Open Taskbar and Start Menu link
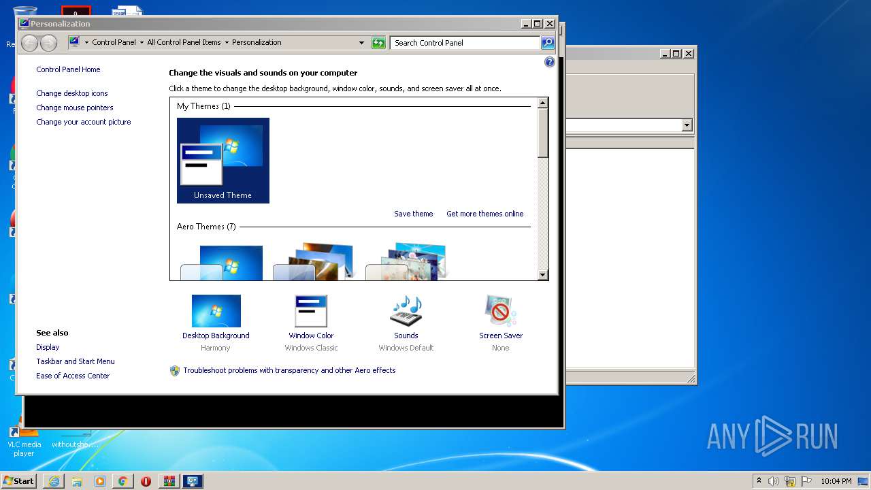Screen dimensions: 871x490 coord(76,361)
